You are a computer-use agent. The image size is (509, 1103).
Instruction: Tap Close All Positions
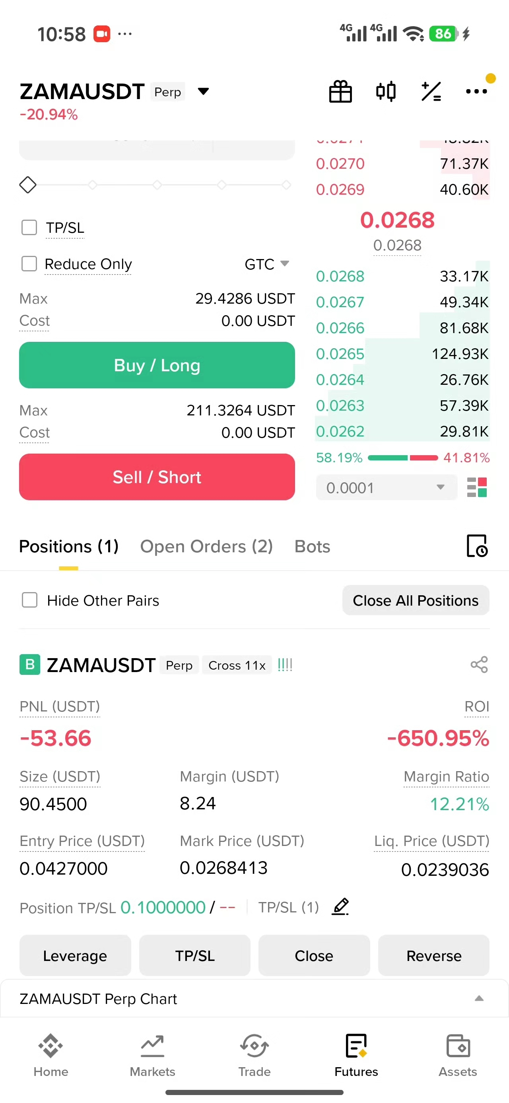coord(415,600)
